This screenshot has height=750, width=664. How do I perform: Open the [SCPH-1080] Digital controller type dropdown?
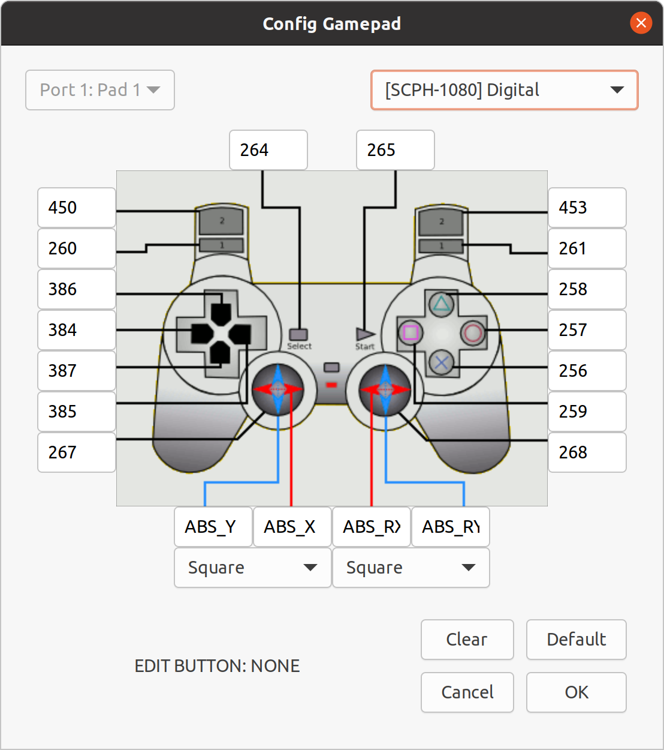[x=505, y=90]
